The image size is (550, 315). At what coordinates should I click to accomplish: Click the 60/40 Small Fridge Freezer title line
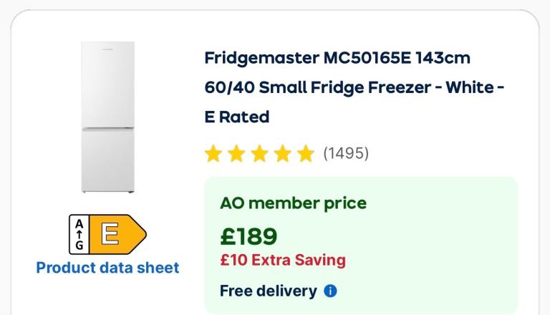click(354, 87)
